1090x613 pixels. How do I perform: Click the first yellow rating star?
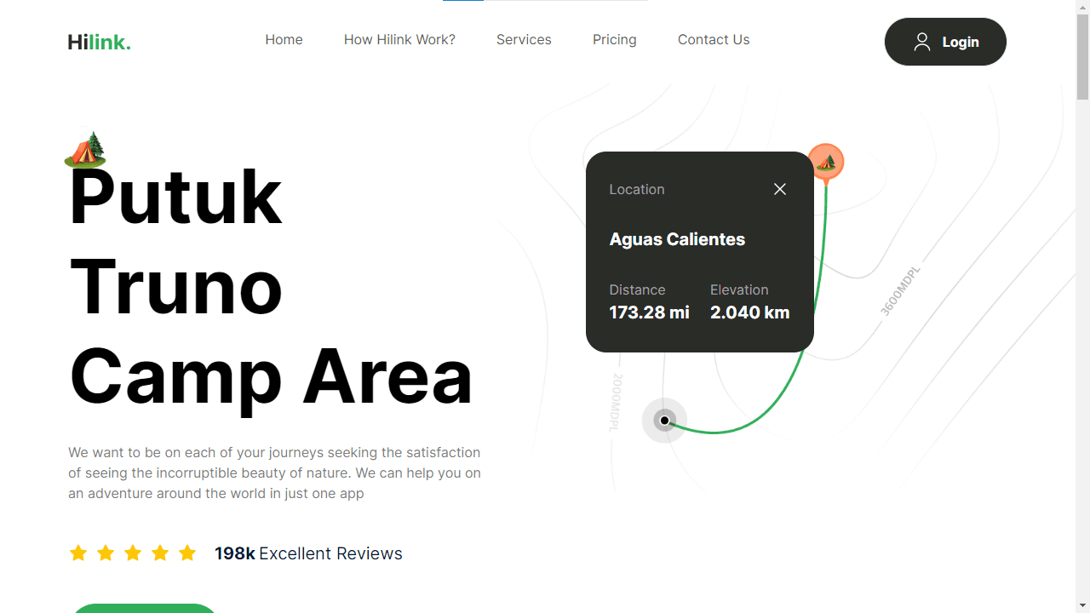78,553
